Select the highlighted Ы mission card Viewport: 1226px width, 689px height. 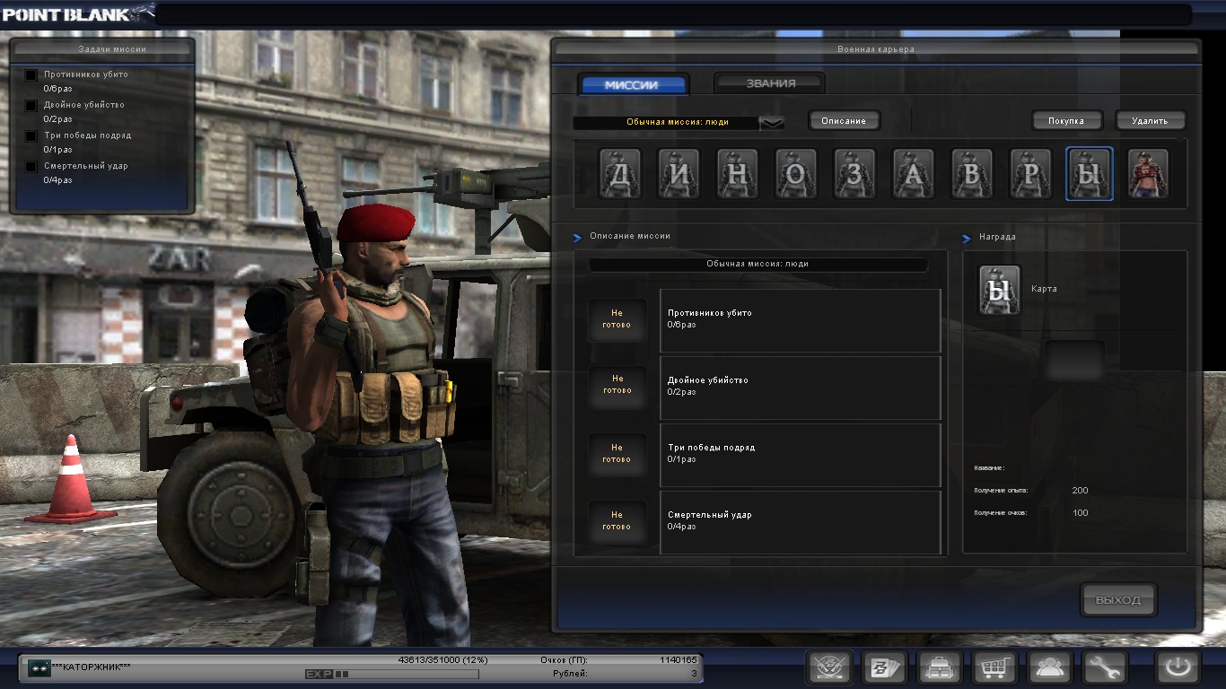click(x=1090, y=173)
